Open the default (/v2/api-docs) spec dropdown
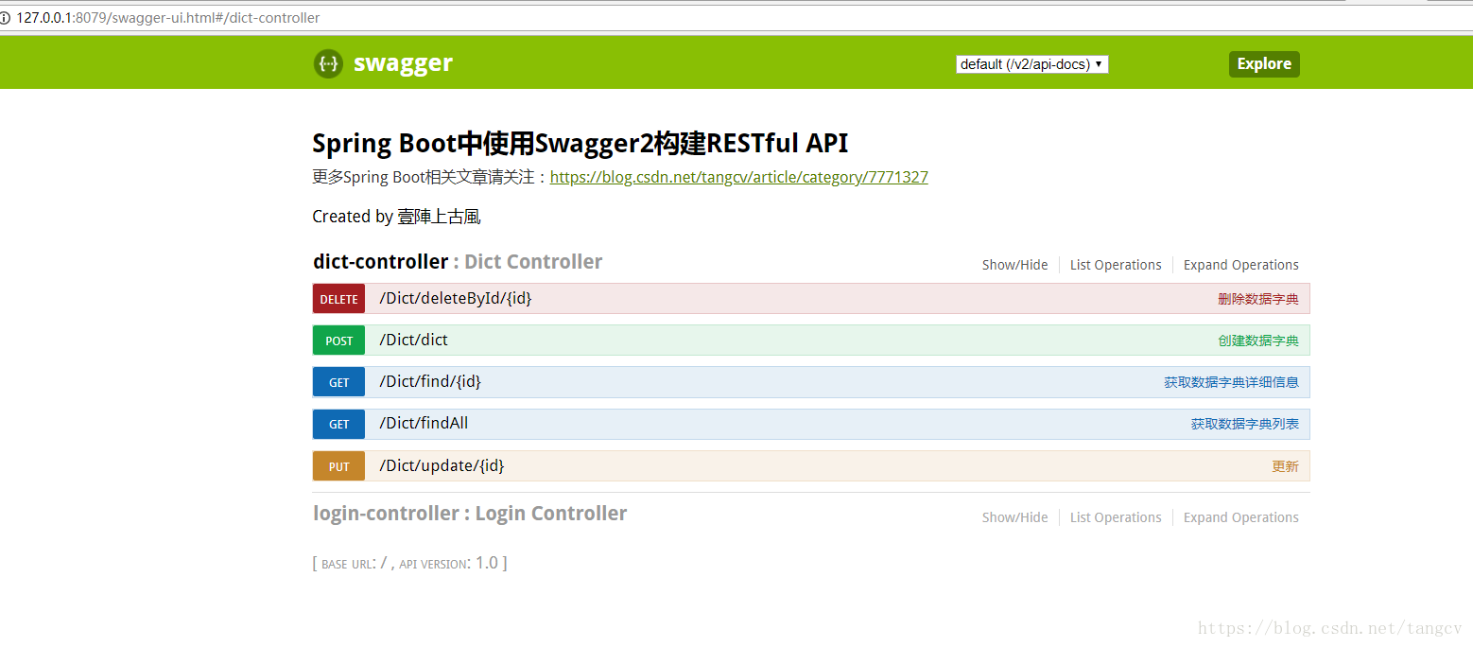 1032,64
